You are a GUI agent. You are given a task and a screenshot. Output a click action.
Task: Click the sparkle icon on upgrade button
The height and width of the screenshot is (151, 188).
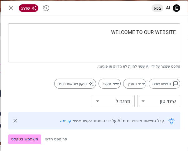pos(34,8)
